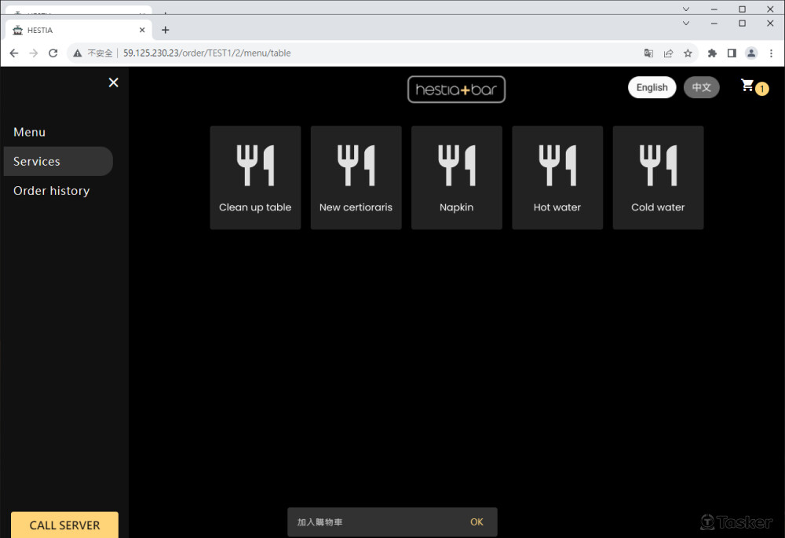Open the Menu sidebar item
The image size is (785, 538).
pos(30,132)
